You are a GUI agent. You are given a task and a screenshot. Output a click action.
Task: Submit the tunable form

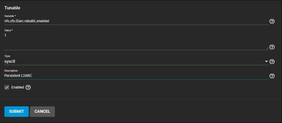(x=16, y=111)
